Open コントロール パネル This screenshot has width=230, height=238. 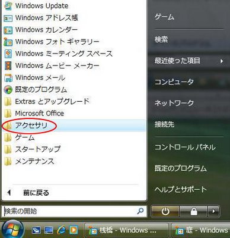coord(185,147)
